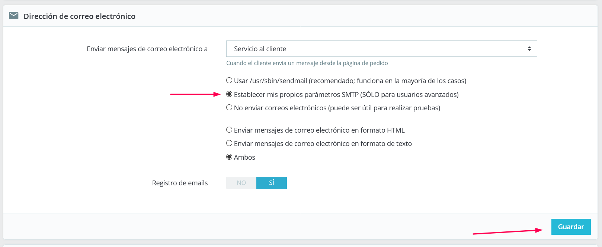Open the Enviar mensajes de correo electrónico a dropdown
Viewport: 602px width, 247px height.
pos(381,49)
